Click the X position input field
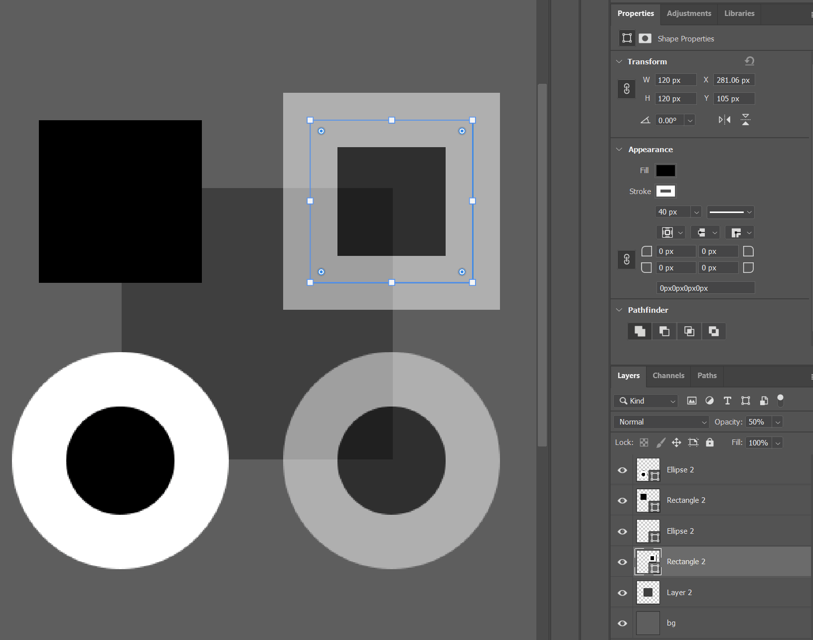Viewport: 813px width, 640px height. [733, 80]
